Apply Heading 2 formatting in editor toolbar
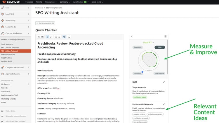 pos(42,37)
